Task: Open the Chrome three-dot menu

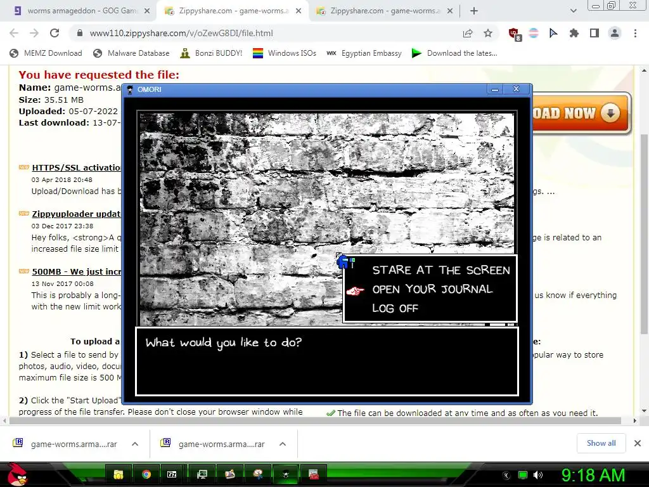Action: pyautogui.click(x=635, y=33)
